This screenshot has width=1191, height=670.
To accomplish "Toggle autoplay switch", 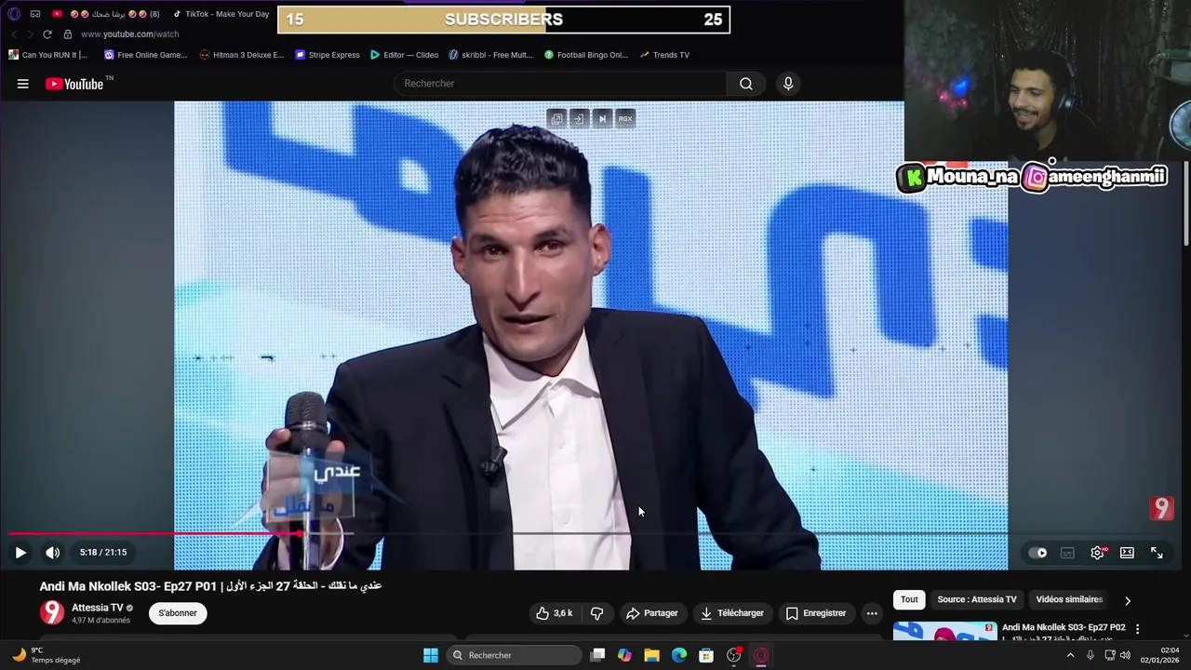I will tap(1037, 553).
